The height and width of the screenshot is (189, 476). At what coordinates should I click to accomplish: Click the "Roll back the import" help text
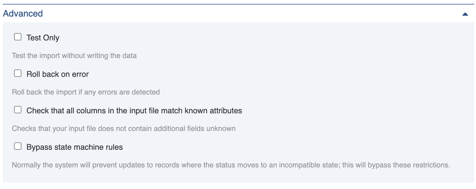pyautogui.click(x=86, y=92)
